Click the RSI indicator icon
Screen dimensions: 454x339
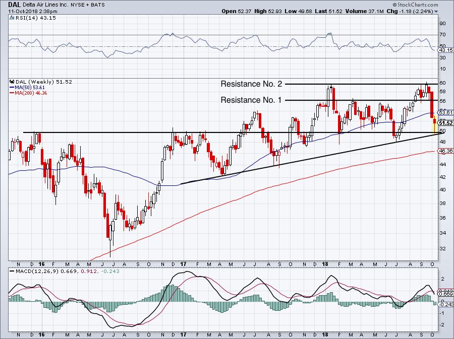pyautogui.click(x=12, y=18)
